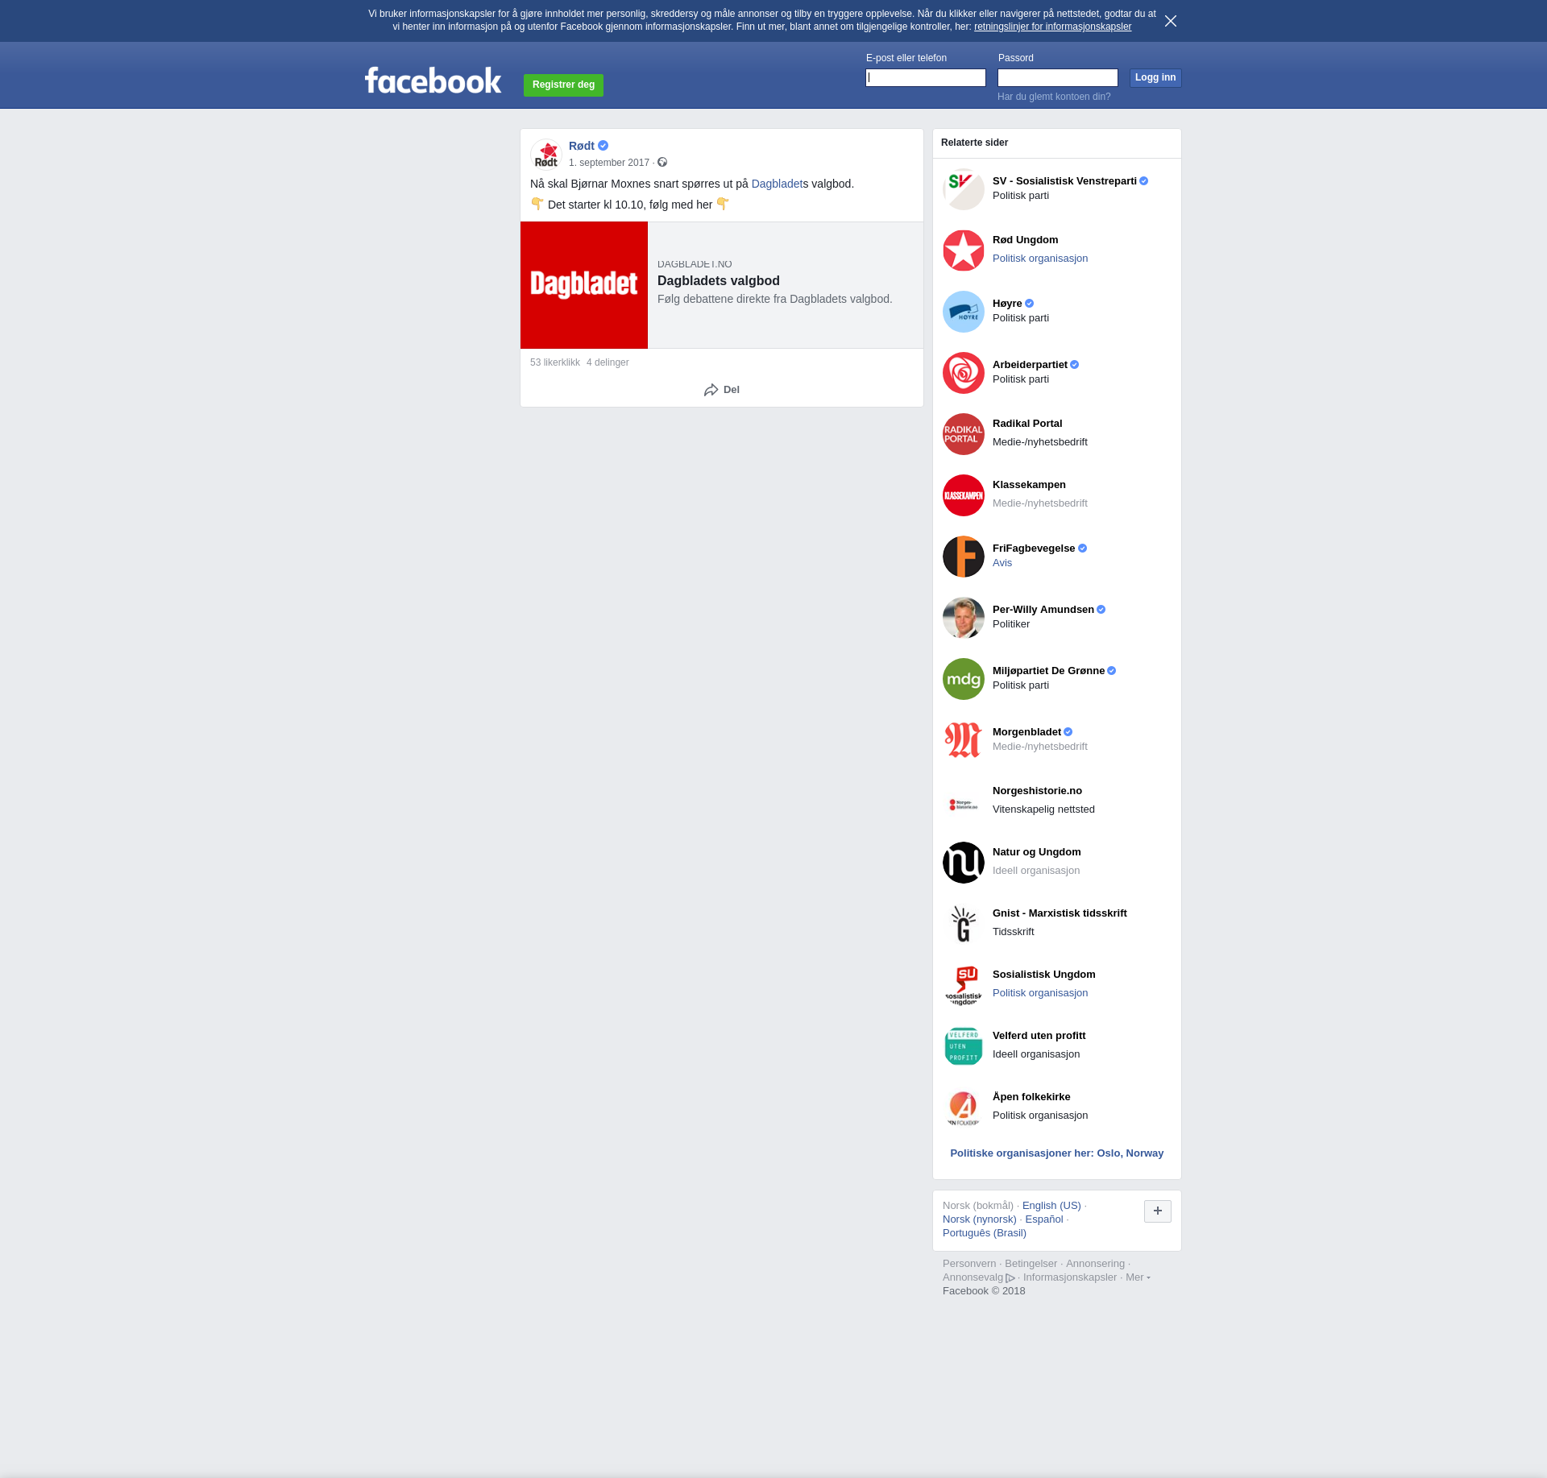Open Politiske organisasjoner her: Oslo, Norway link

[x=1056, y=1153]
